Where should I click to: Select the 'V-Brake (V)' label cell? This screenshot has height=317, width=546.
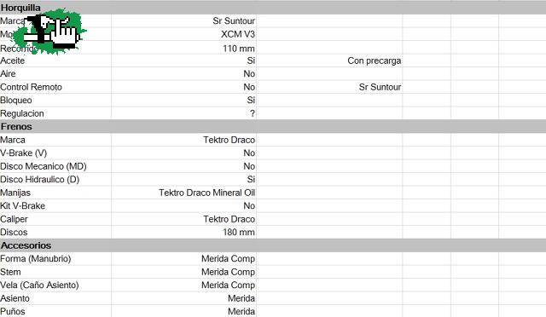(55, 153)
